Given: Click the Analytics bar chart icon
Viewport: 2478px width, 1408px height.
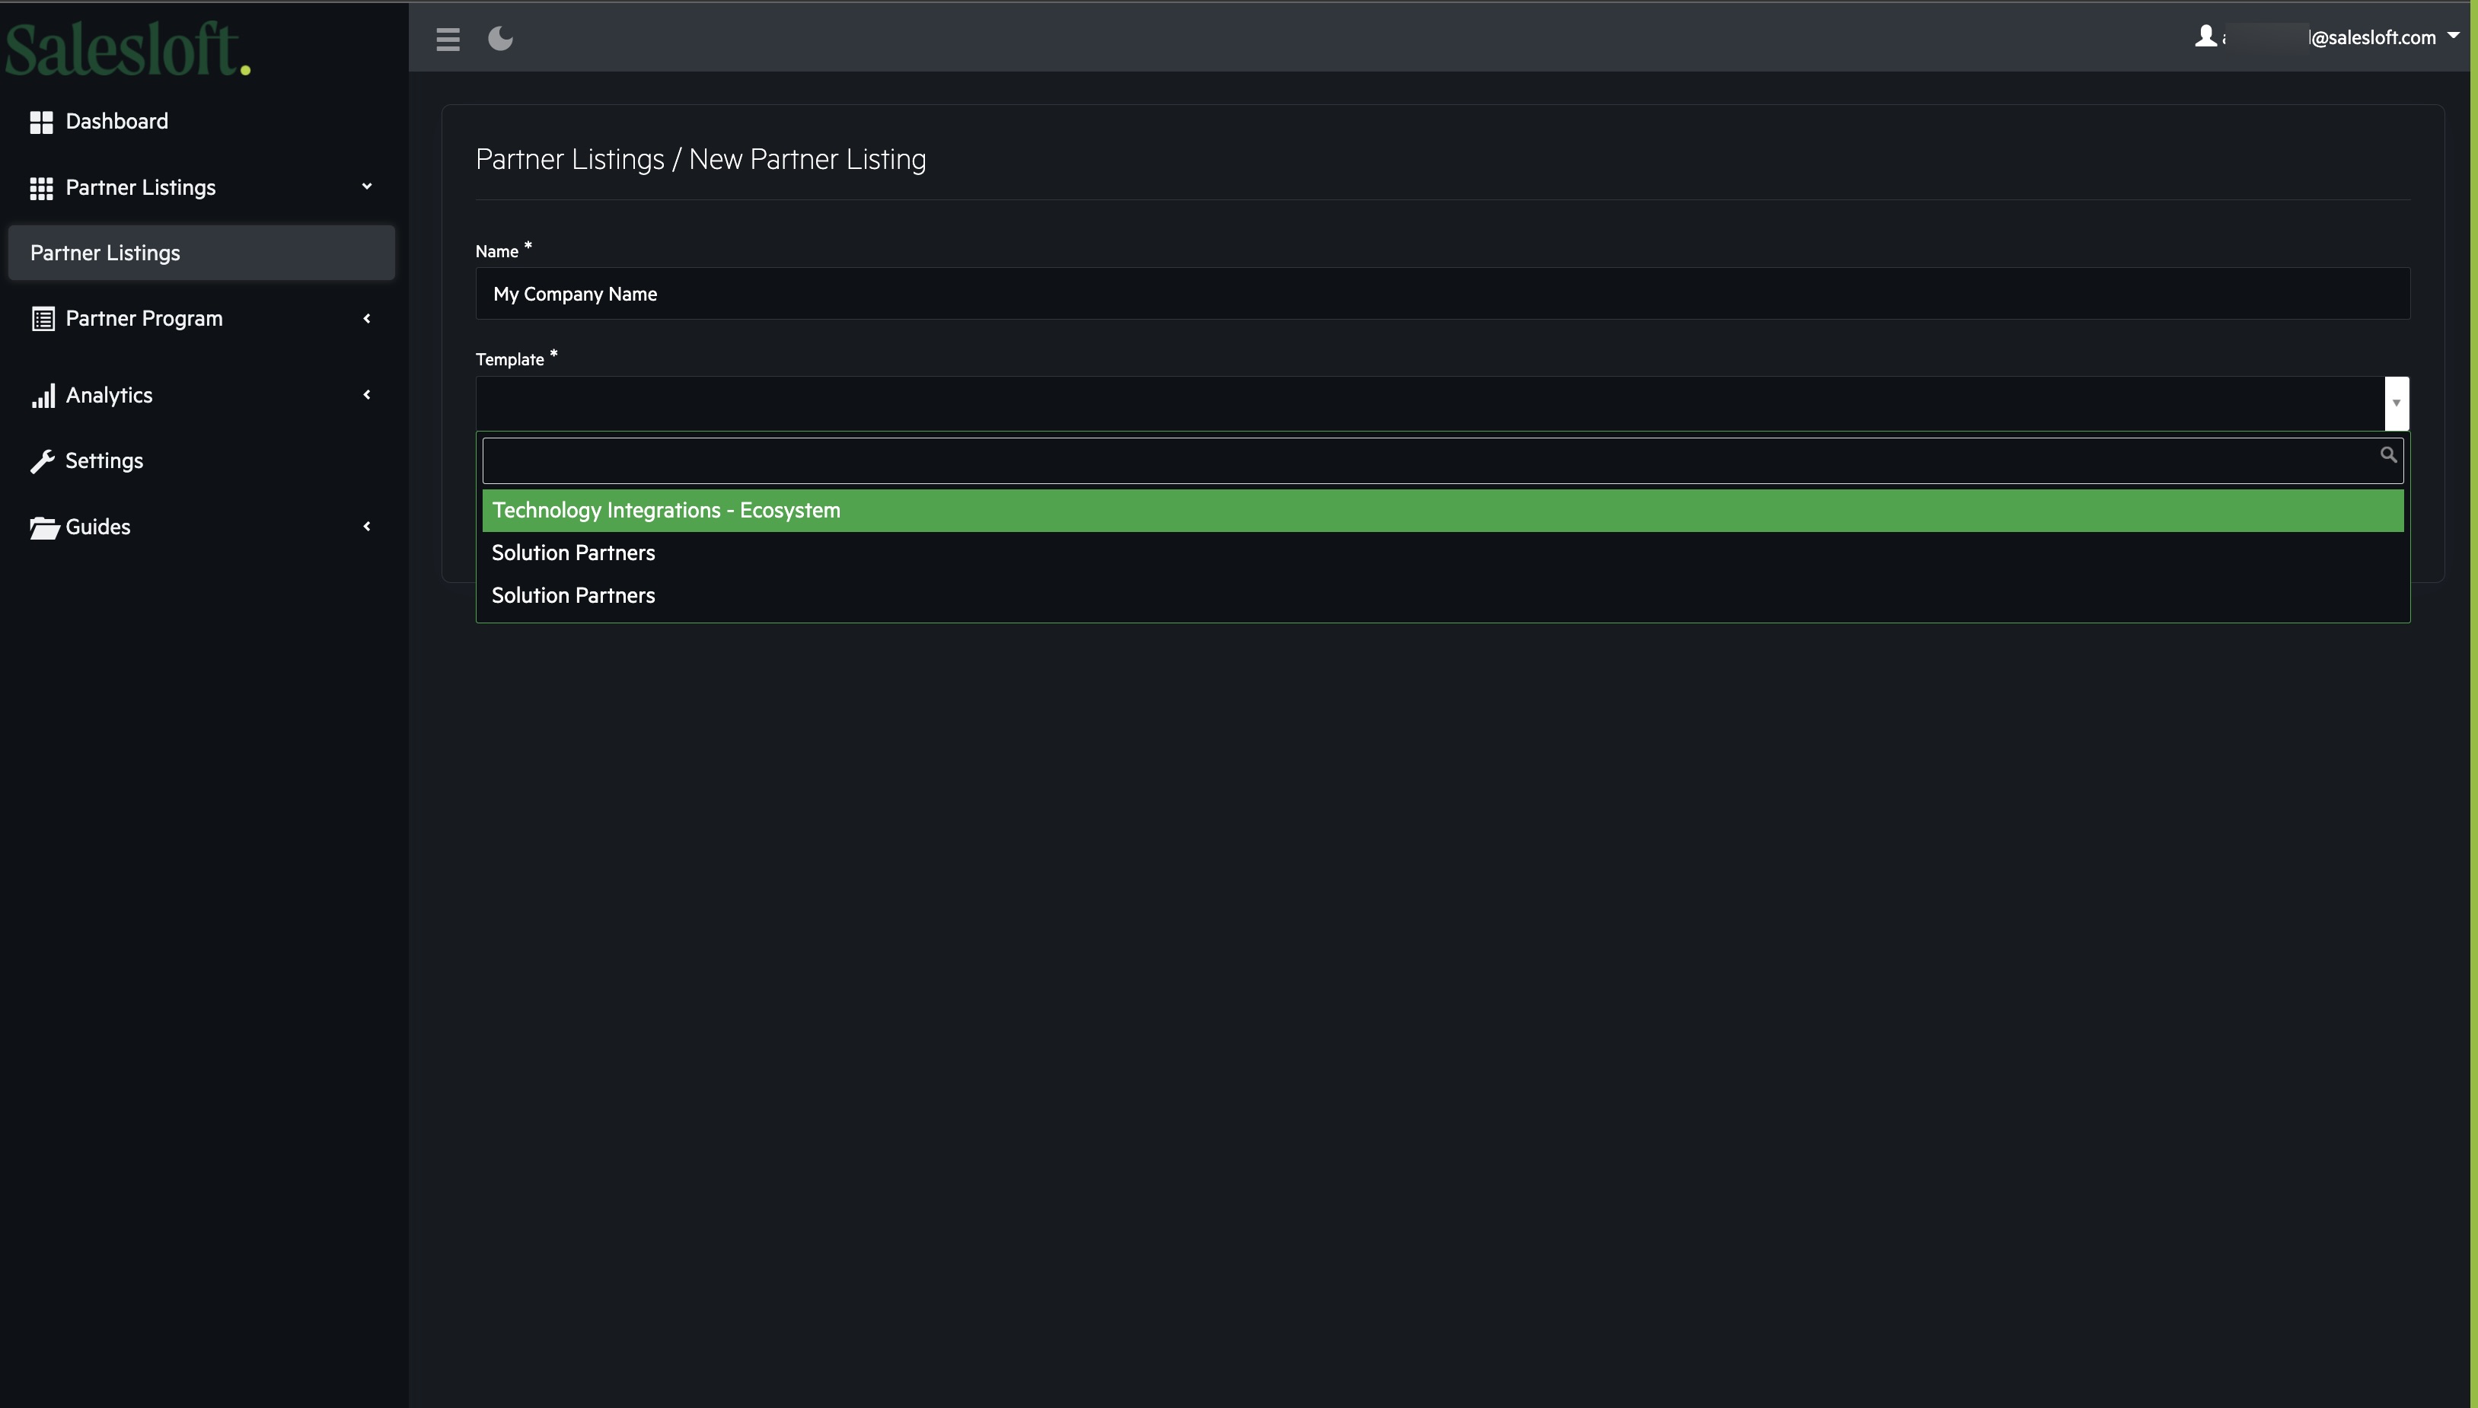Looking at the screenshot, I should point(42,396).
